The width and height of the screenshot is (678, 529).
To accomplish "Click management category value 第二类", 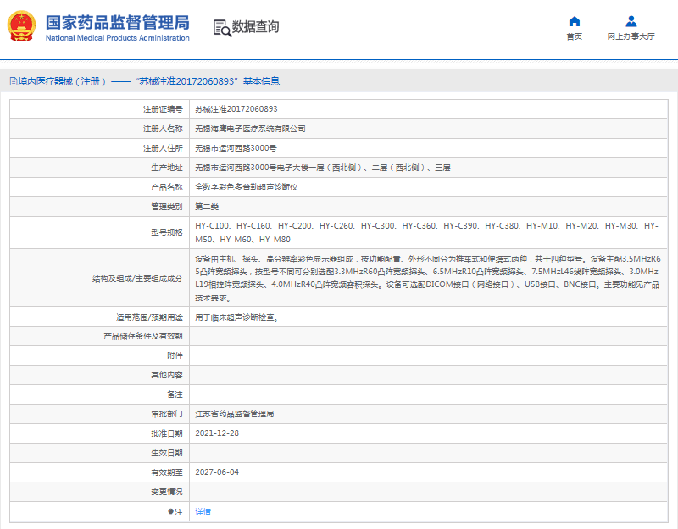I will [207, 207].
